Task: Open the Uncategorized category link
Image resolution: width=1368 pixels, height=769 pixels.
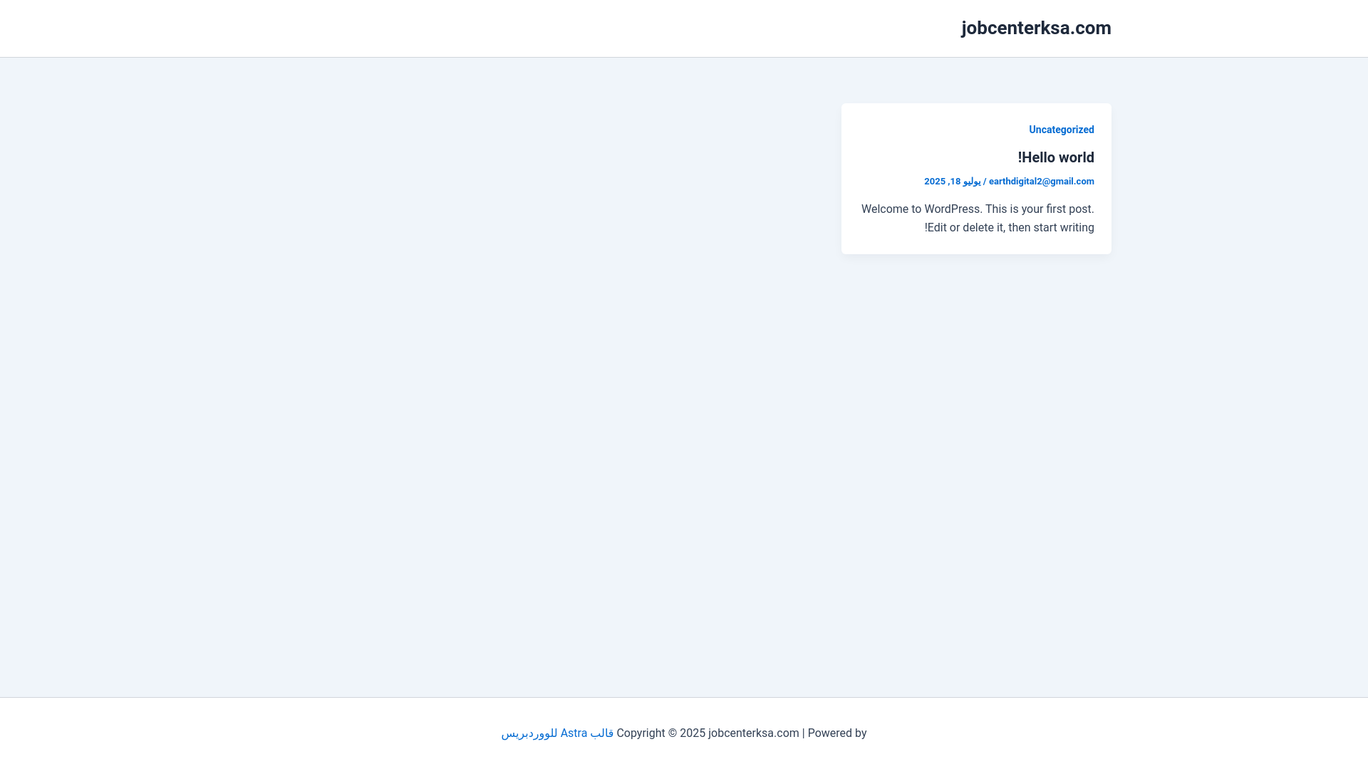Action: (1061, 130)
